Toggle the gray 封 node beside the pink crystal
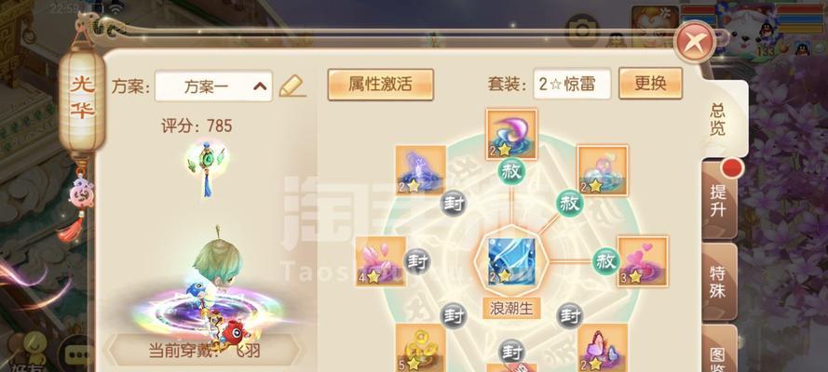 (x=417, y=260)
